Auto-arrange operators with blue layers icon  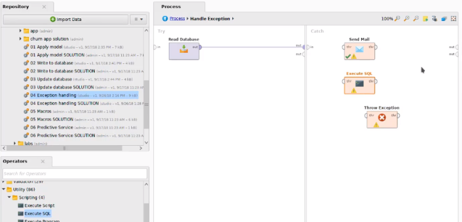click(x=444, y=19)
